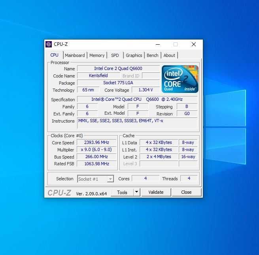Viewport: 259px width, 255px height.
Task: Minimize the CPU-Z window
Action: pos(158,44)
